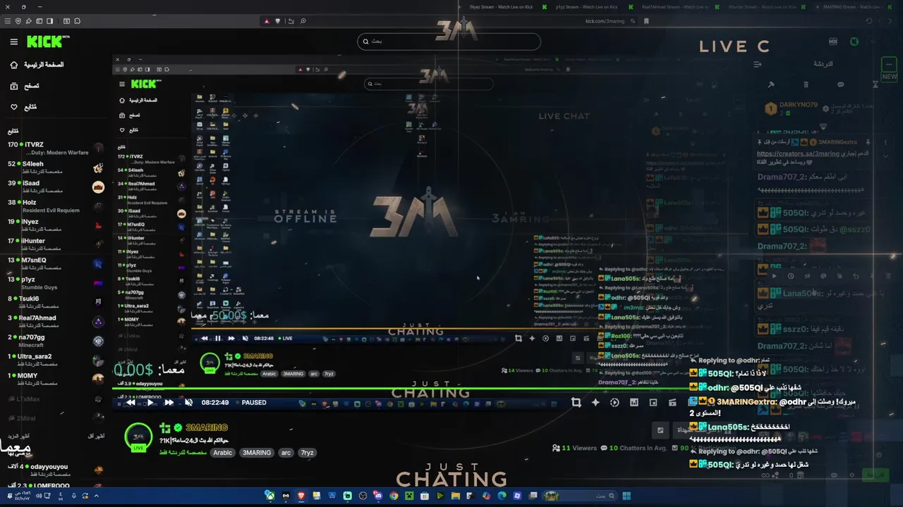The width and height of the screenshot is (903, 507).
Task: Toggle theatre mode icon in player
Action: point(672,403)
